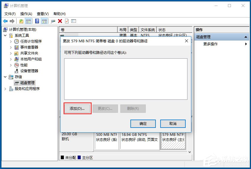Sort by the 状态 column header
The height and width of the screenshot is (169, 251).
click(174, 30)
